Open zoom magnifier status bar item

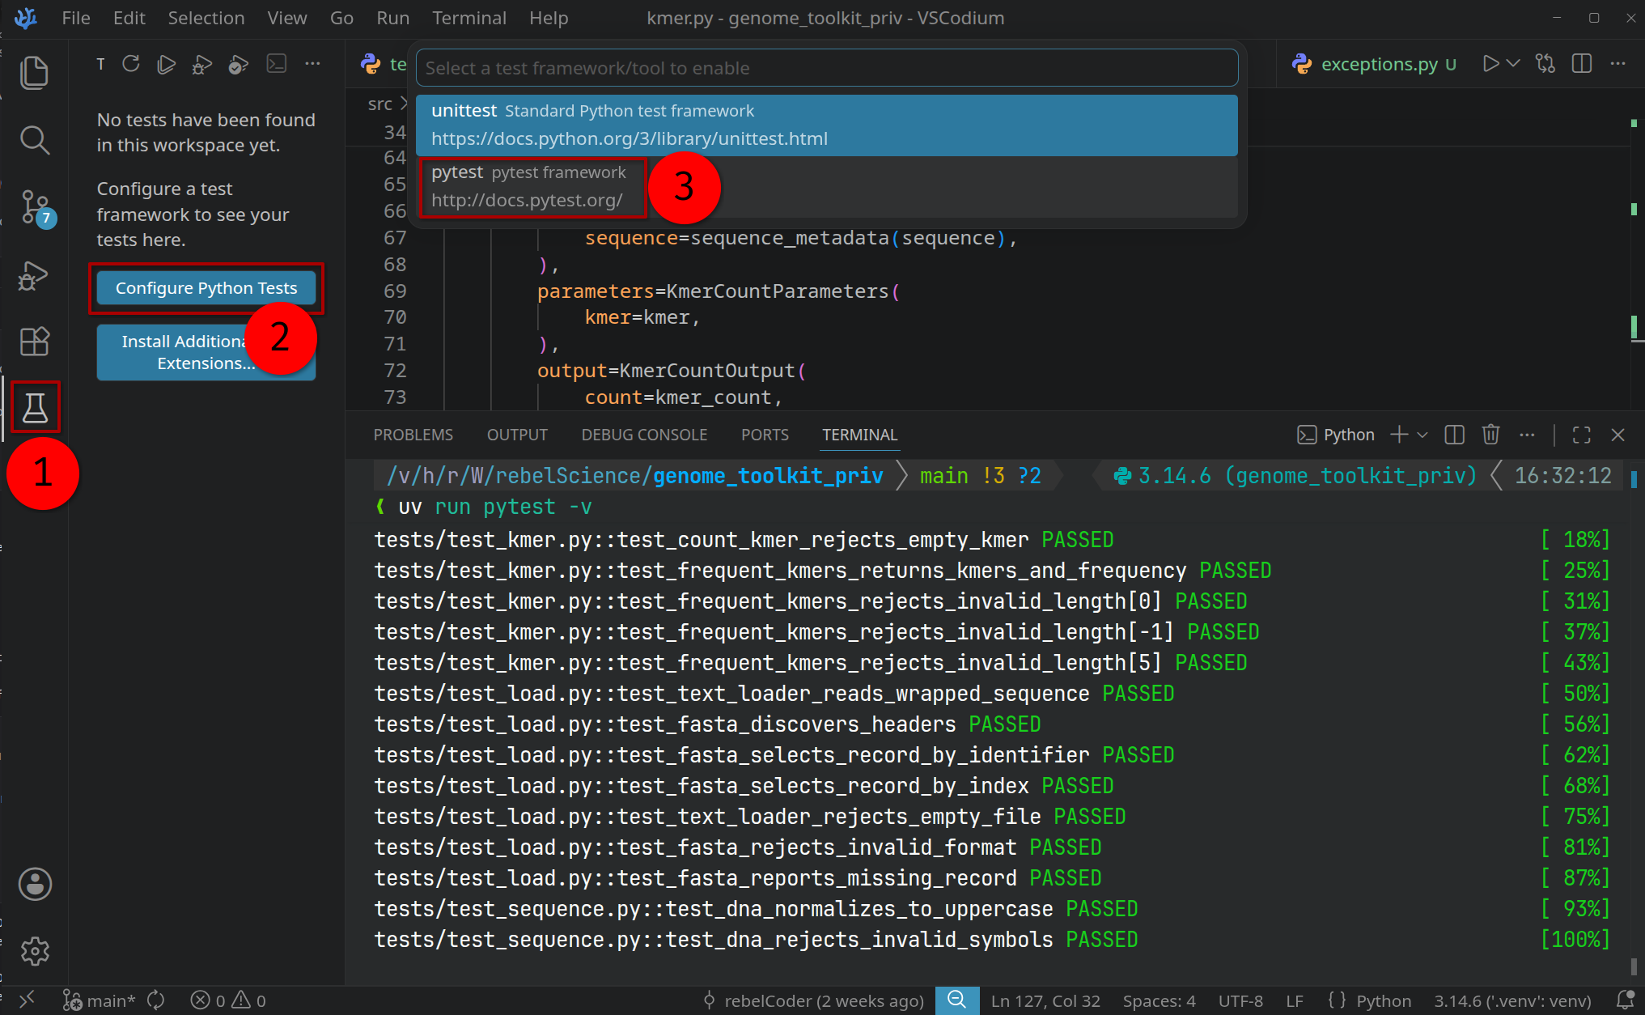coord(956,1000)
